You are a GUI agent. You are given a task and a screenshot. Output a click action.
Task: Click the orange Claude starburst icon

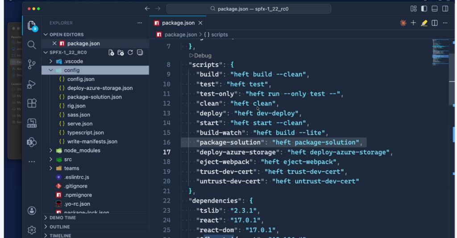[x=403, y=23]
